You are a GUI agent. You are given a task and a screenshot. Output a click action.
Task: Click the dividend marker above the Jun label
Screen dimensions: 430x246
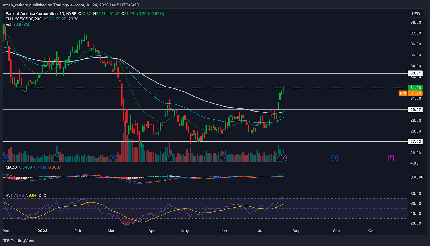click(224, 158)
